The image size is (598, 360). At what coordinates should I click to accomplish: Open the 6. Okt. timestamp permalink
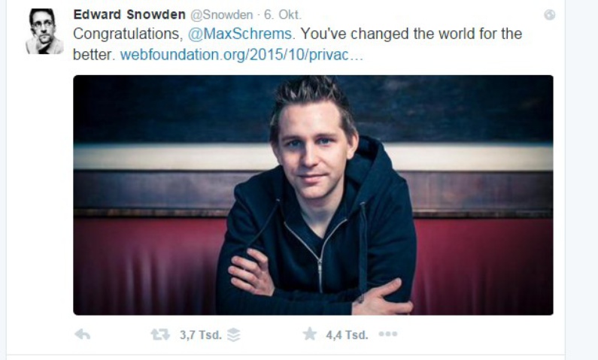tap(283, 15)
